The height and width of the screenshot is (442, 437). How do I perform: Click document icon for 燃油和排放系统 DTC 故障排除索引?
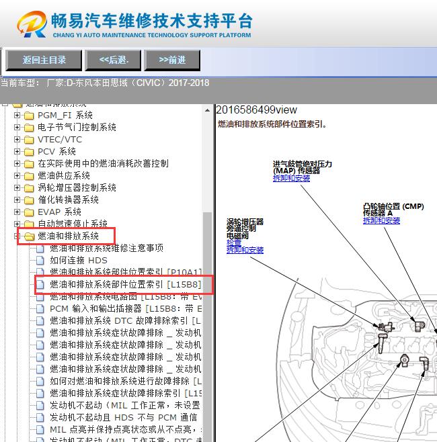(40, 321)
